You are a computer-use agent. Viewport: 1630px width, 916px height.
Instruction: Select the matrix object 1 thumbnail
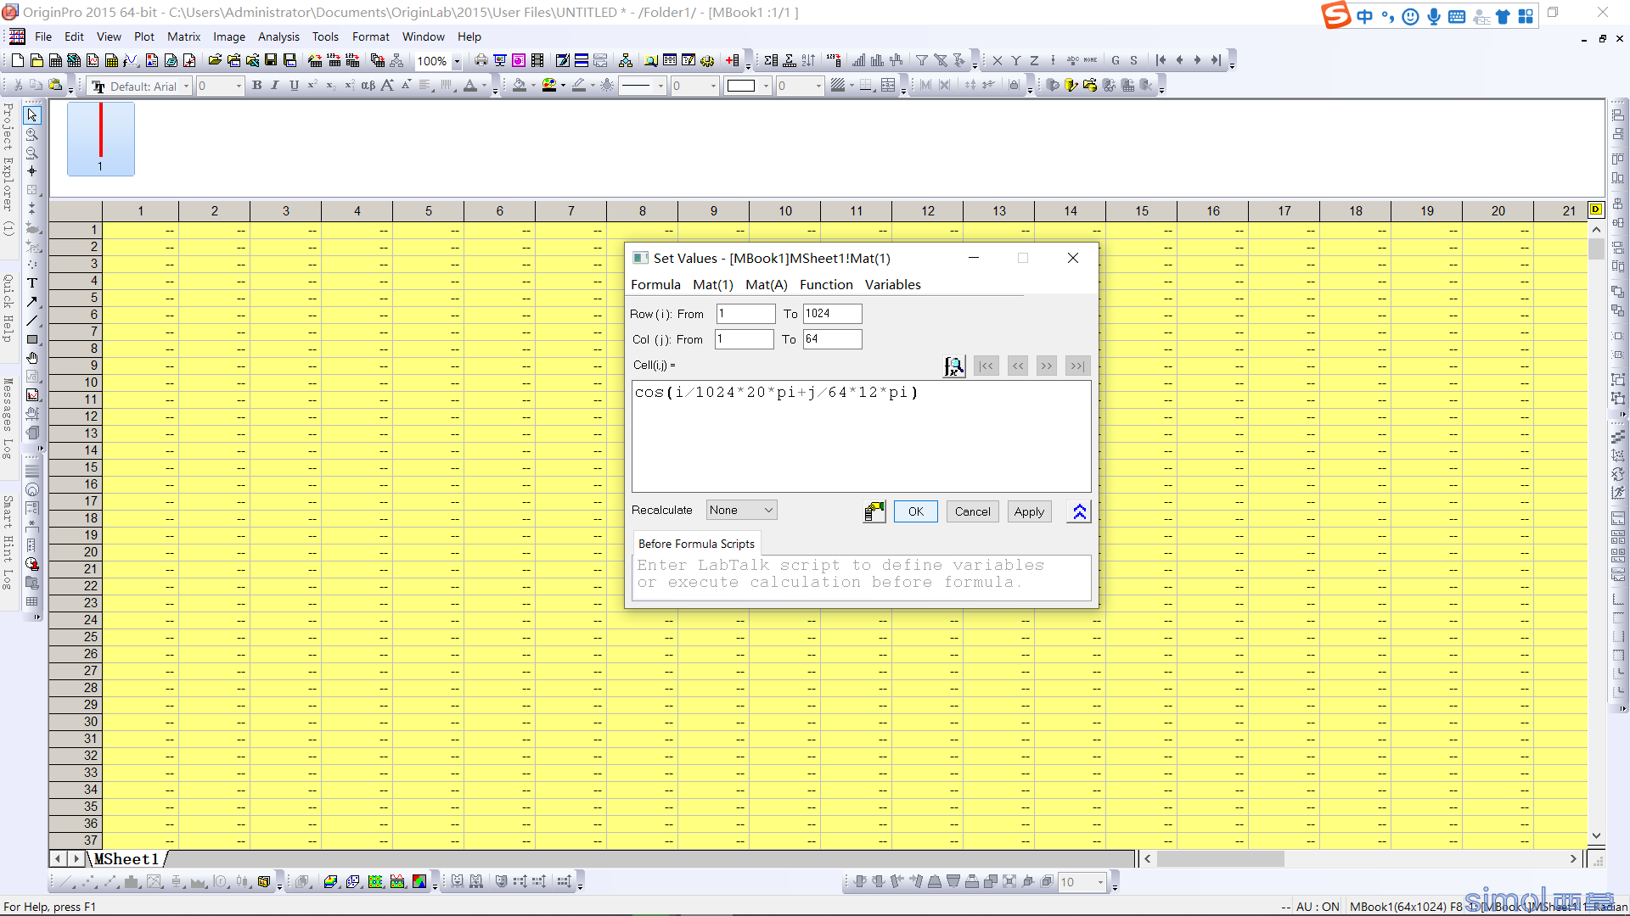coord(101,139)
